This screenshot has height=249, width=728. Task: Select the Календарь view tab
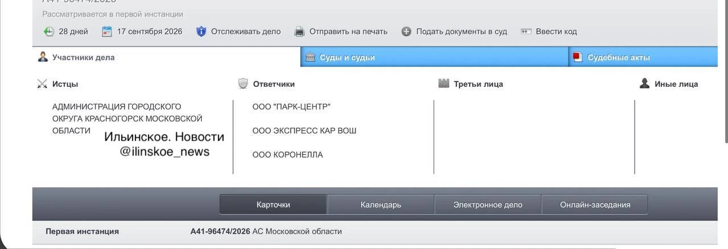[381, 205]
